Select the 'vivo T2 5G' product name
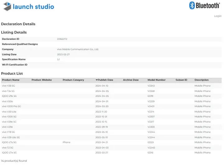 tap(7, 148)
